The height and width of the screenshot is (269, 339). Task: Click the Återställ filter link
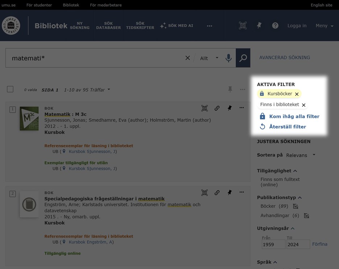(x=287, y=127)
